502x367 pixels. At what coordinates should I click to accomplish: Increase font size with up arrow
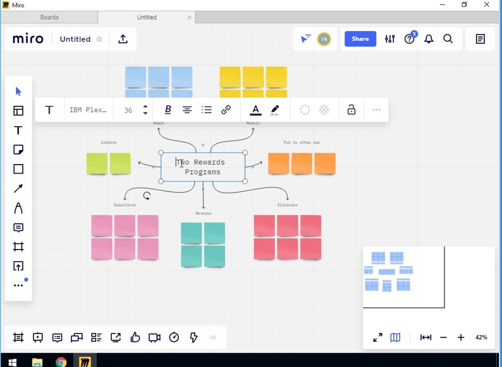pos(145,107)
